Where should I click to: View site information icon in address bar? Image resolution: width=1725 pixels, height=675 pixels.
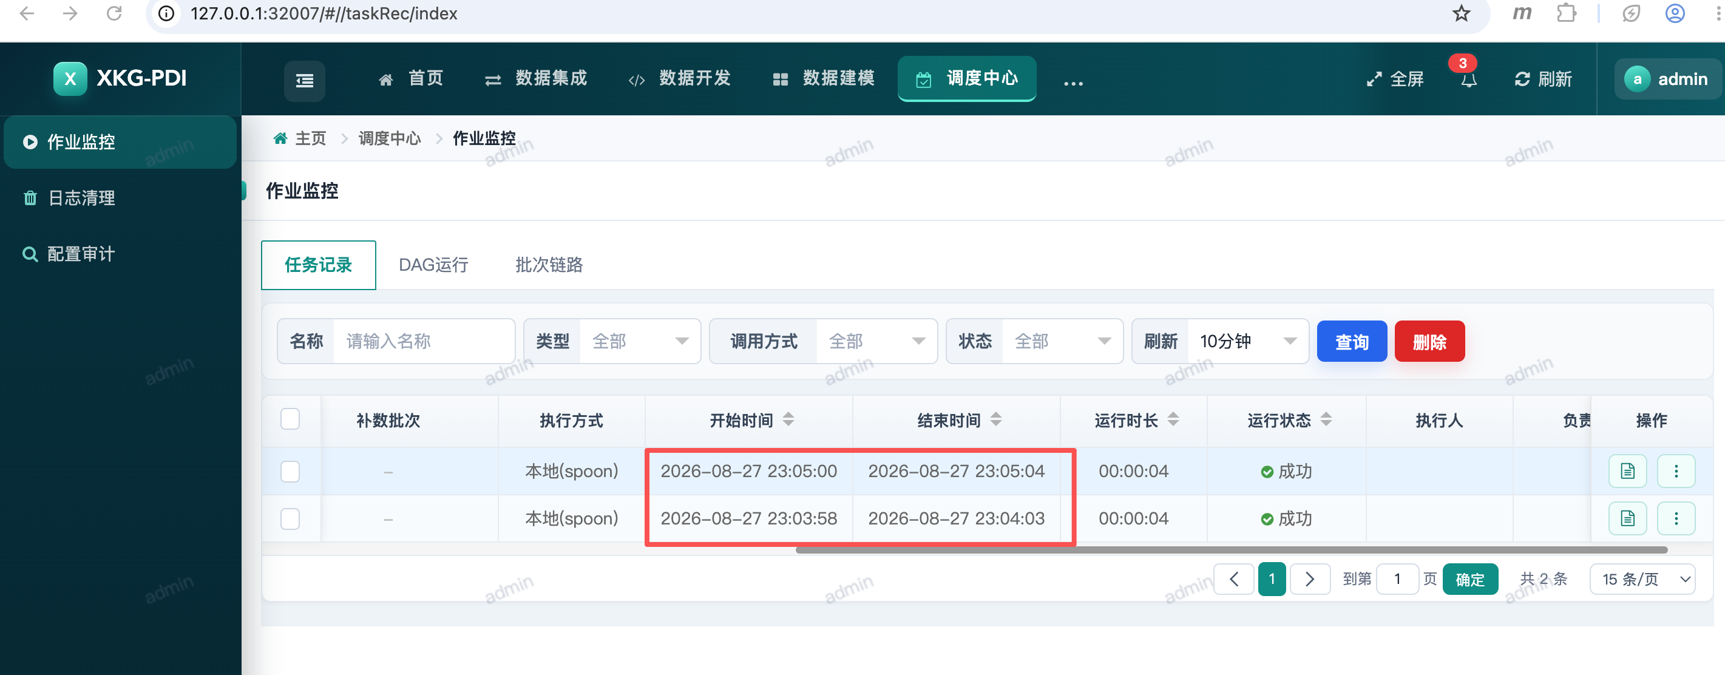166,13
